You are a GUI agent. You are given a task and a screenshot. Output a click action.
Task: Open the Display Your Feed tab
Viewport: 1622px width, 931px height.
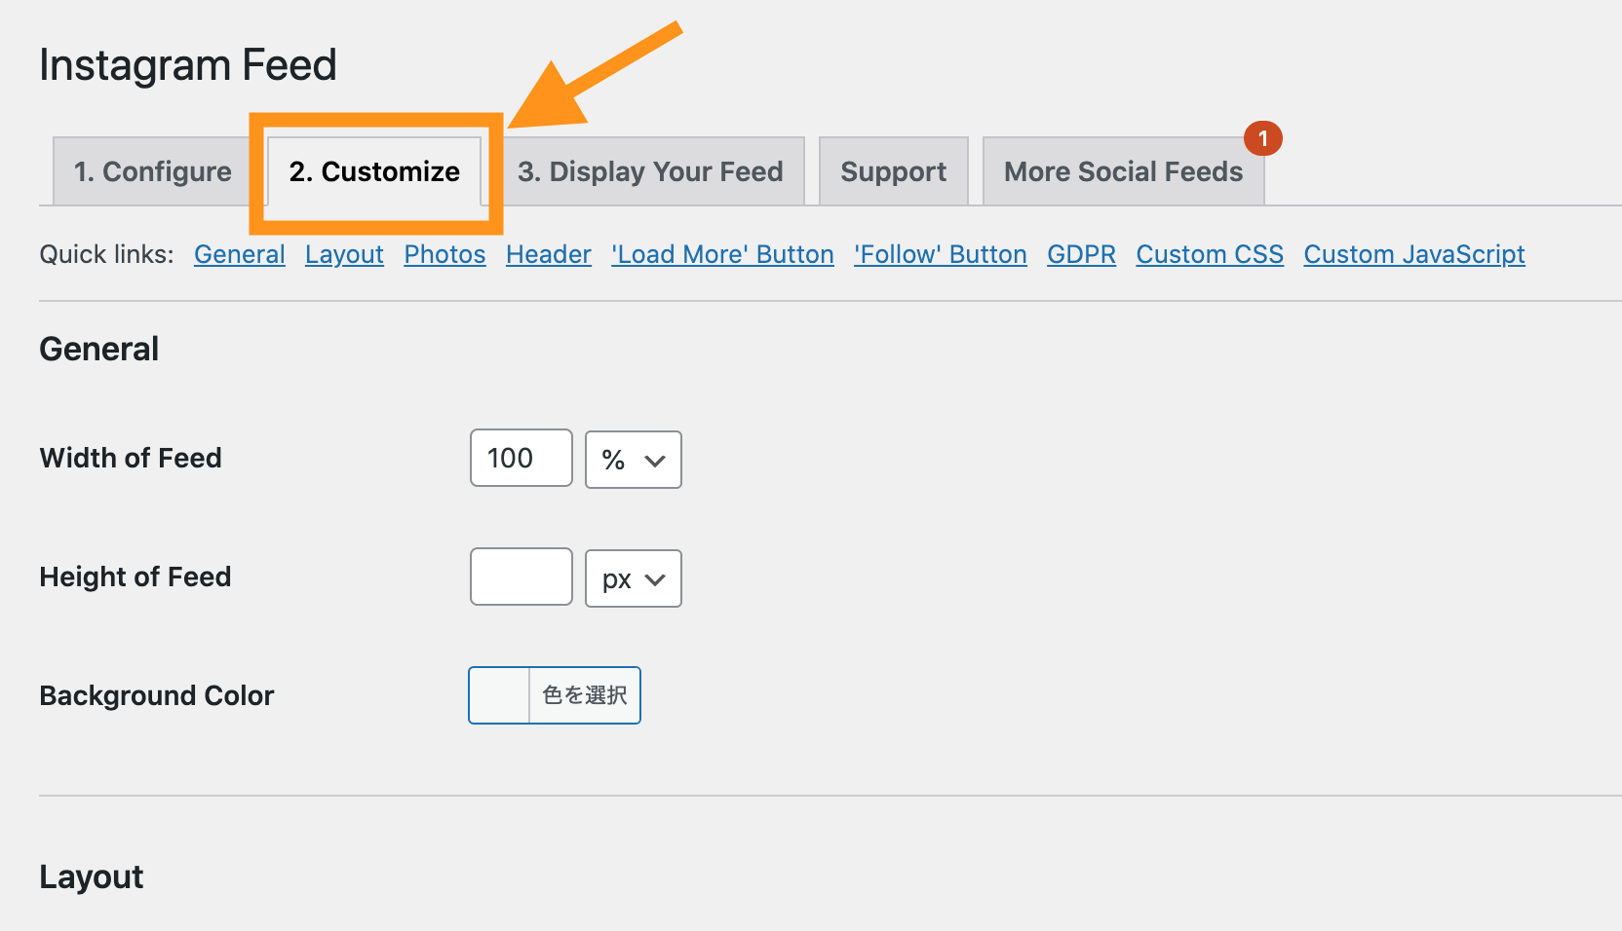click(650, 170)
